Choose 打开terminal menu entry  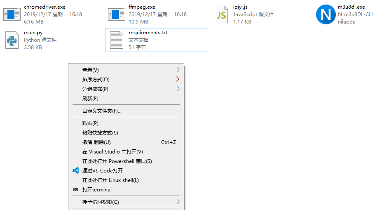(x=126, y=190)
